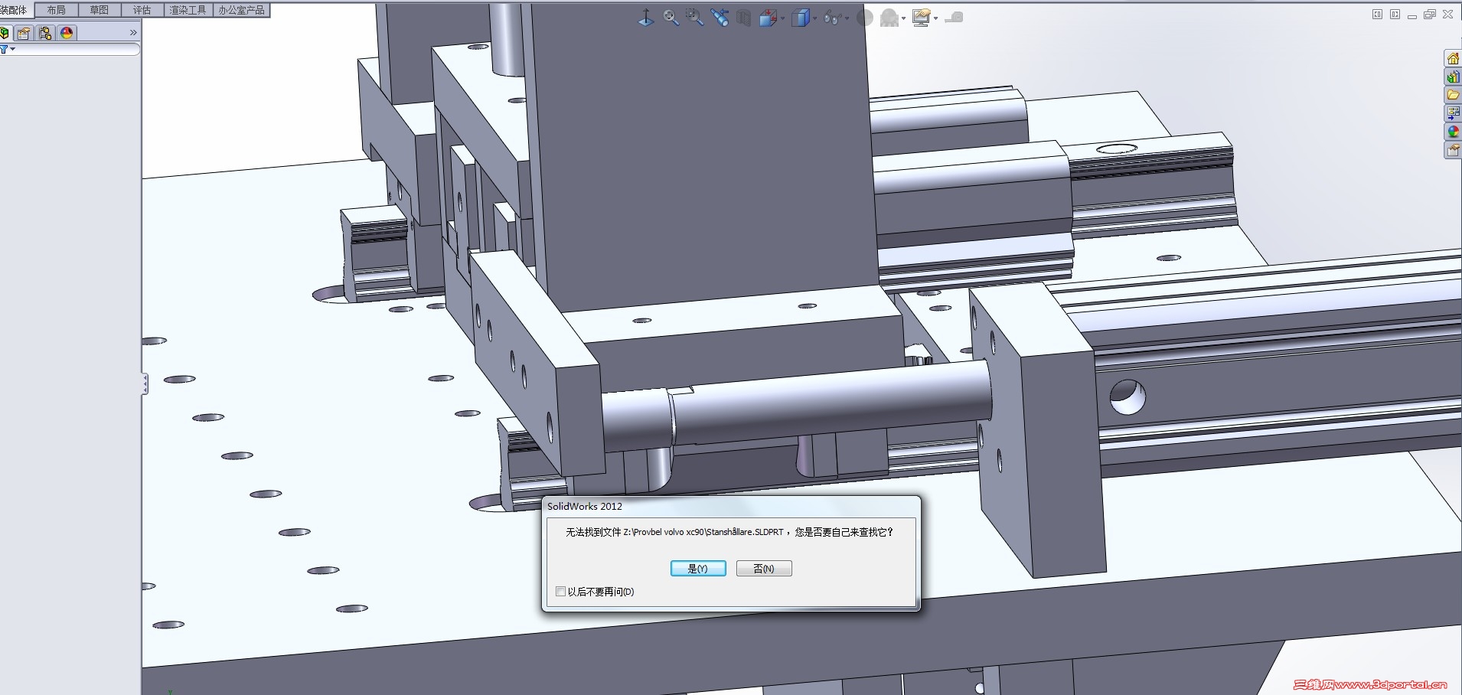Switch to the 布局 tab
Screen dimensions: 1462x695
pyautogui.click(x=57, y=10)
